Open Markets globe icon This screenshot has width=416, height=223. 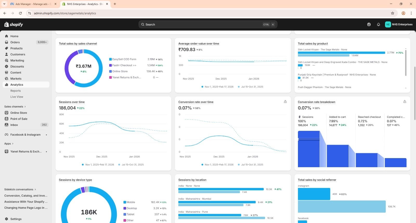tap(6, 78)
